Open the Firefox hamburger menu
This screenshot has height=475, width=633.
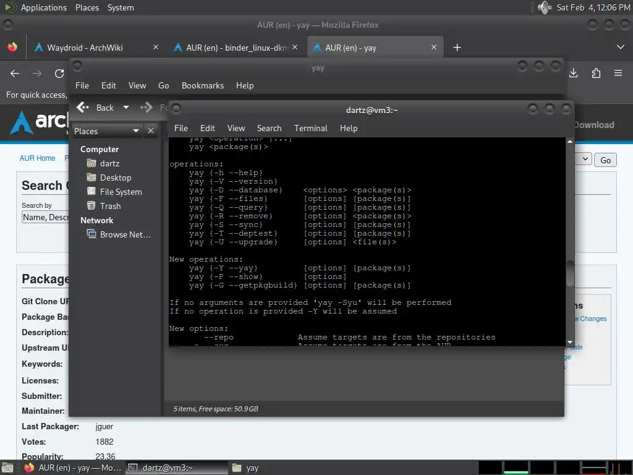pyautogui.click(x=618, y=73)
